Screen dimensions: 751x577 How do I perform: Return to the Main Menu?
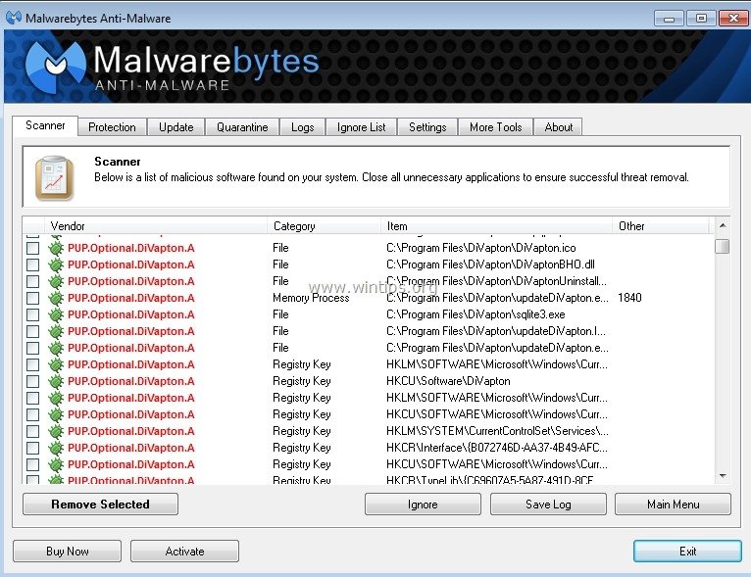(673, 505)
